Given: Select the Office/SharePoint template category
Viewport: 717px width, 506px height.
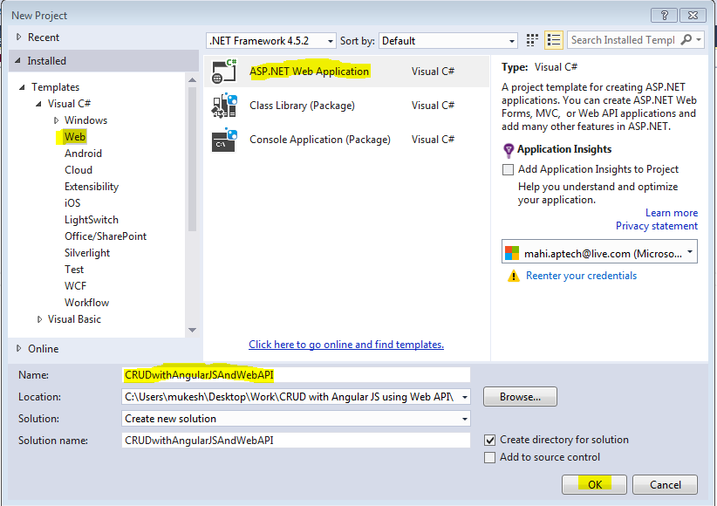Looking at the screenshot, I should [106, 236].
